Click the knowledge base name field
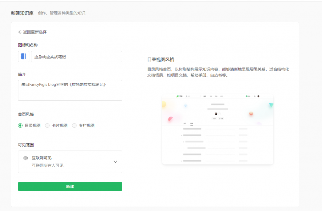This screenshot has width=322, height=211. coord(76,57)
